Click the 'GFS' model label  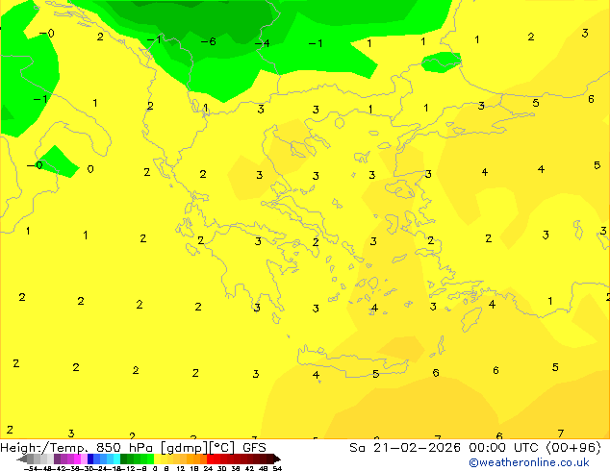tap(254, 448)
